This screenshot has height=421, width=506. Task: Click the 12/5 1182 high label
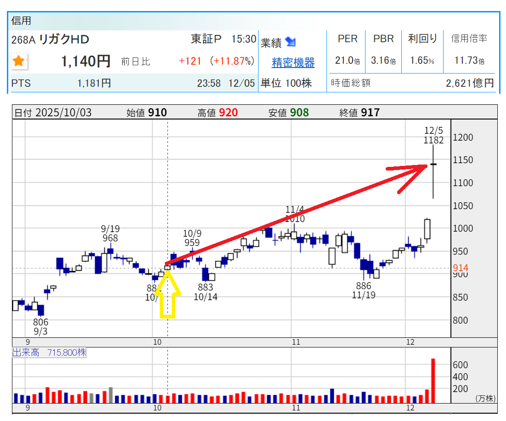pos(433,136)
